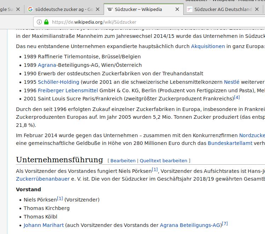Close the Südzucker – Wikipedia tab

tap(177, 9)
